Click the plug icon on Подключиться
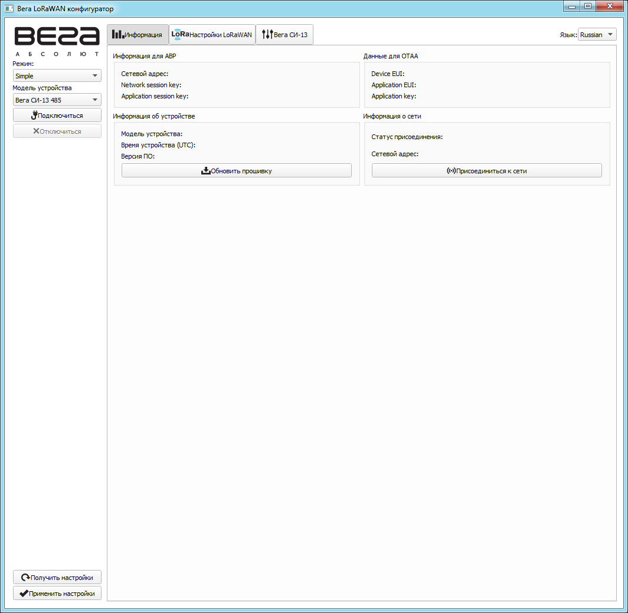 coord(34,115)
